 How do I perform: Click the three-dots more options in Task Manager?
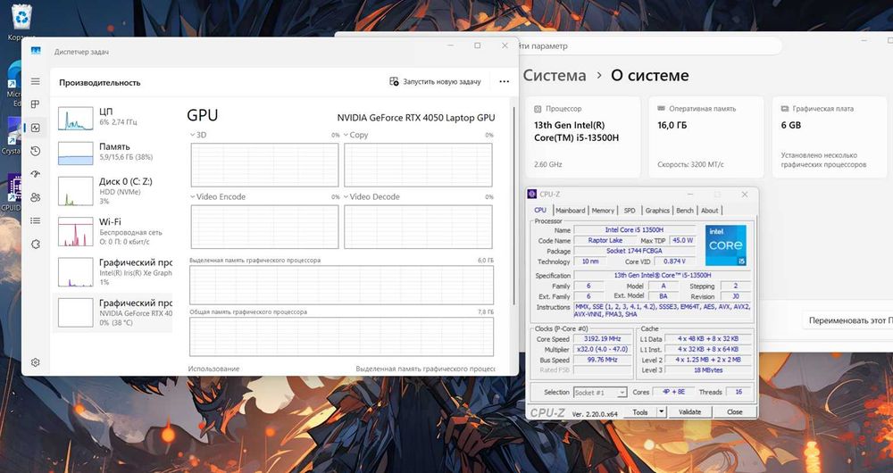(x=504, y=81)
